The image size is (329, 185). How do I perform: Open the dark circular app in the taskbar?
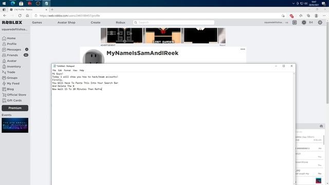pos(38,4)
